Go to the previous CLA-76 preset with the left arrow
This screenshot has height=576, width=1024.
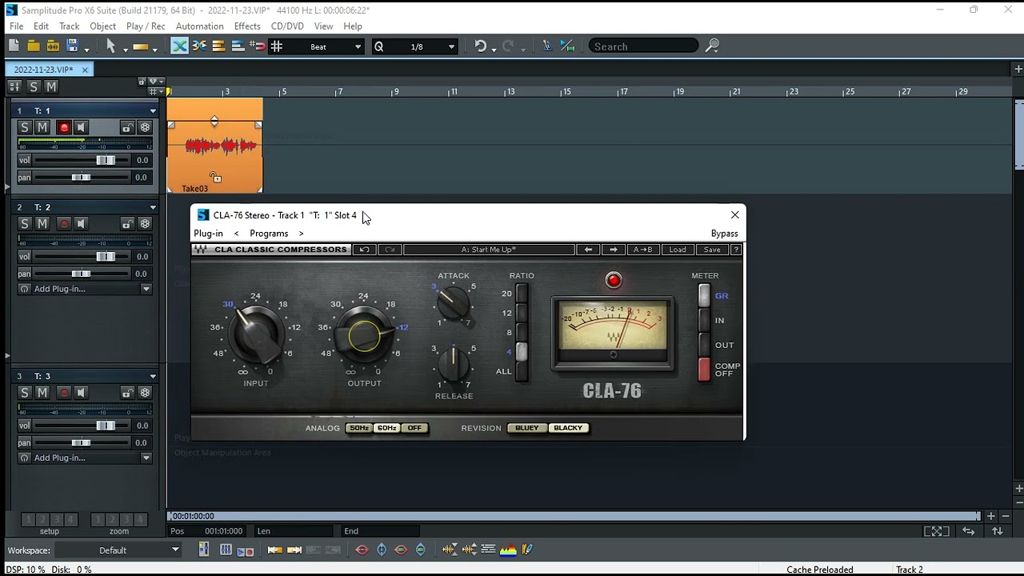click(588, 250)
